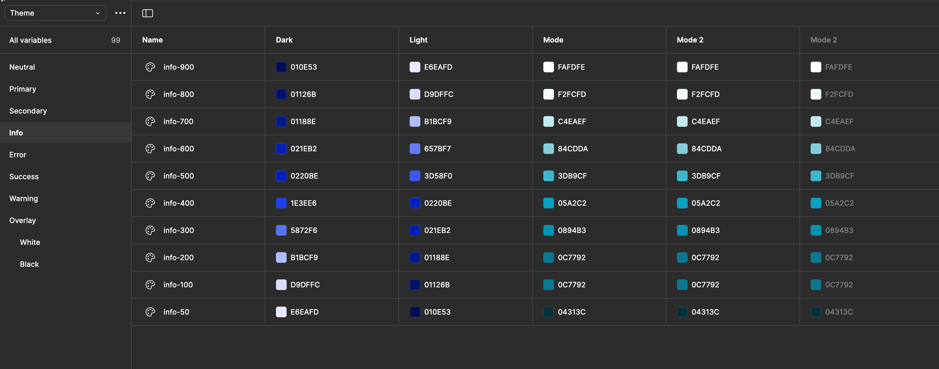Click the 01126B value in Dark column
This screenshot has height=369, width=939.
pyautogui.click(x=303, y=94)
